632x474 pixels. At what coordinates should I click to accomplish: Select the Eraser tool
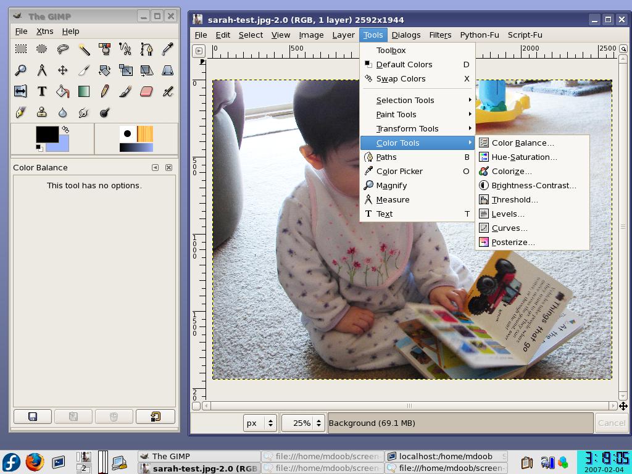point(146,91)
